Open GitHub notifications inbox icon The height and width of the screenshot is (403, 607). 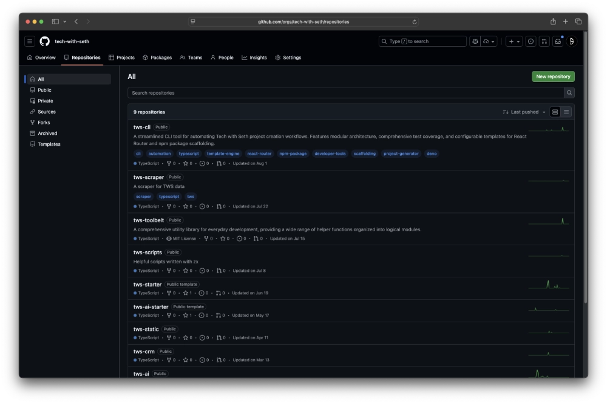click(x=558, y=41)
